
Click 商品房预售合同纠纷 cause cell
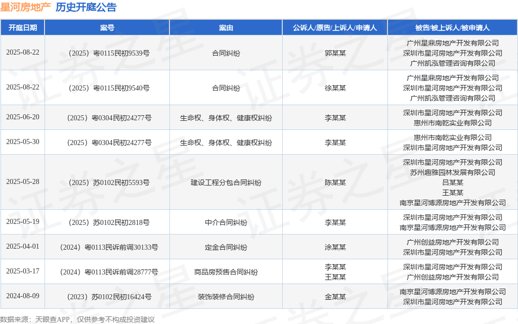coord(226,272)
